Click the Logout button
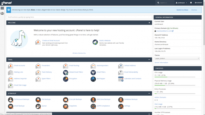205x115 pixels. [199, 3]
